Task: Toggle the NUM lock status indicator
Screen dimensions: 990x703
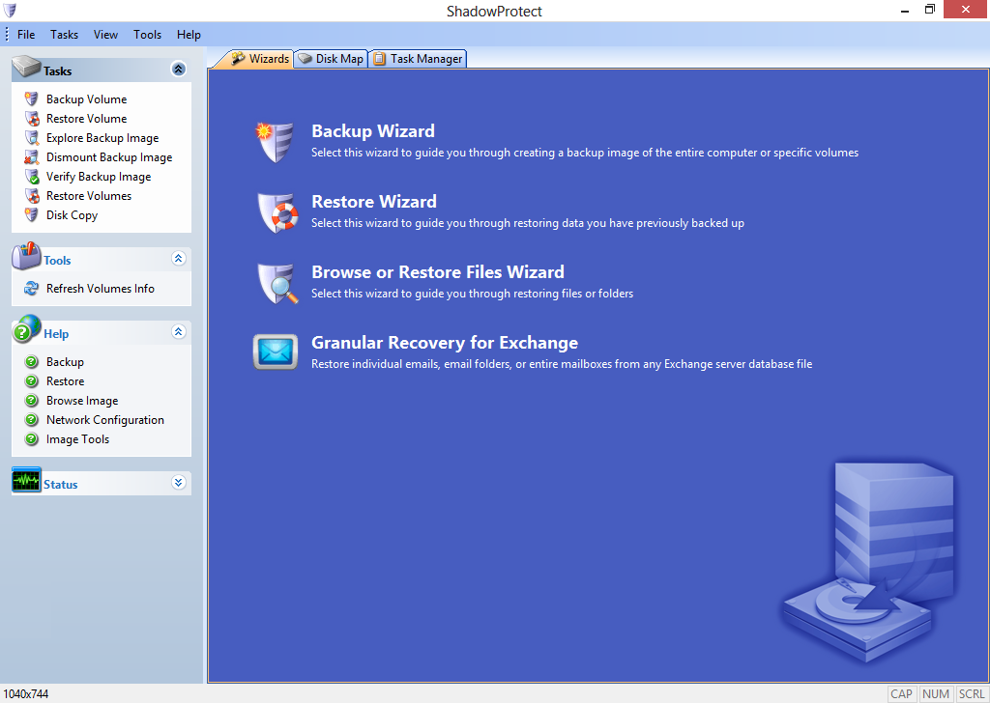Action: coord(935,693)
